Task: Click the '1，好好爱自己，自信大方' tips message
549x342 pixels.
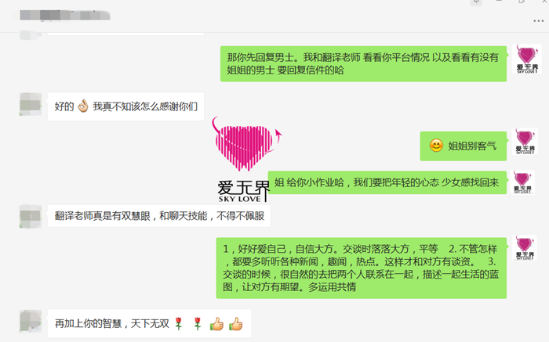Action: pyautogui.click(x=361, y=268)
